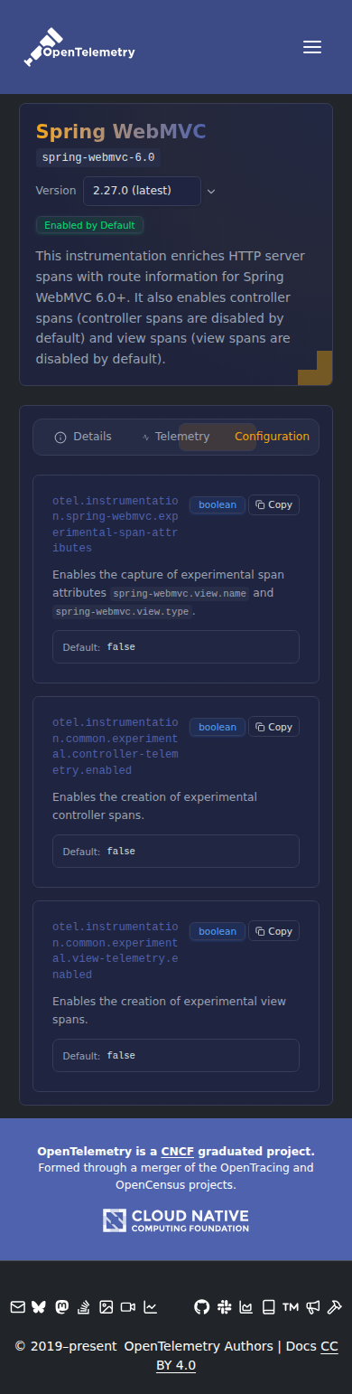This screenshot has width=352, height=1394.
Task: Open the GitHub footer icon
Action: (201, 1306)
